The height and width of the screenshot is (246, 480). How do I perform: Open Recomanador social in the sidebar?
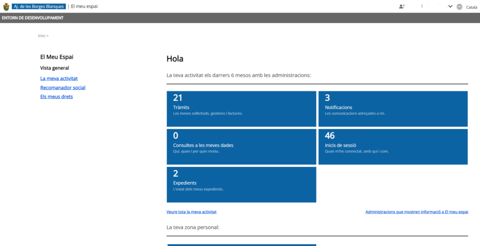[x=63, y=88]
